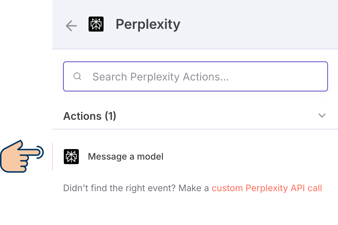This screenshot has height=225, width=338.
Task: Select the black Perplexity glyph next to the action
Action: pyautogui.click(x=71, y=156)
